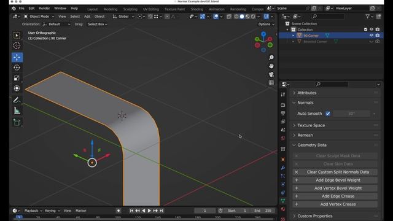The image size is (393, 221).
Task: Toggle X-ray display
Action: [229, 17]
